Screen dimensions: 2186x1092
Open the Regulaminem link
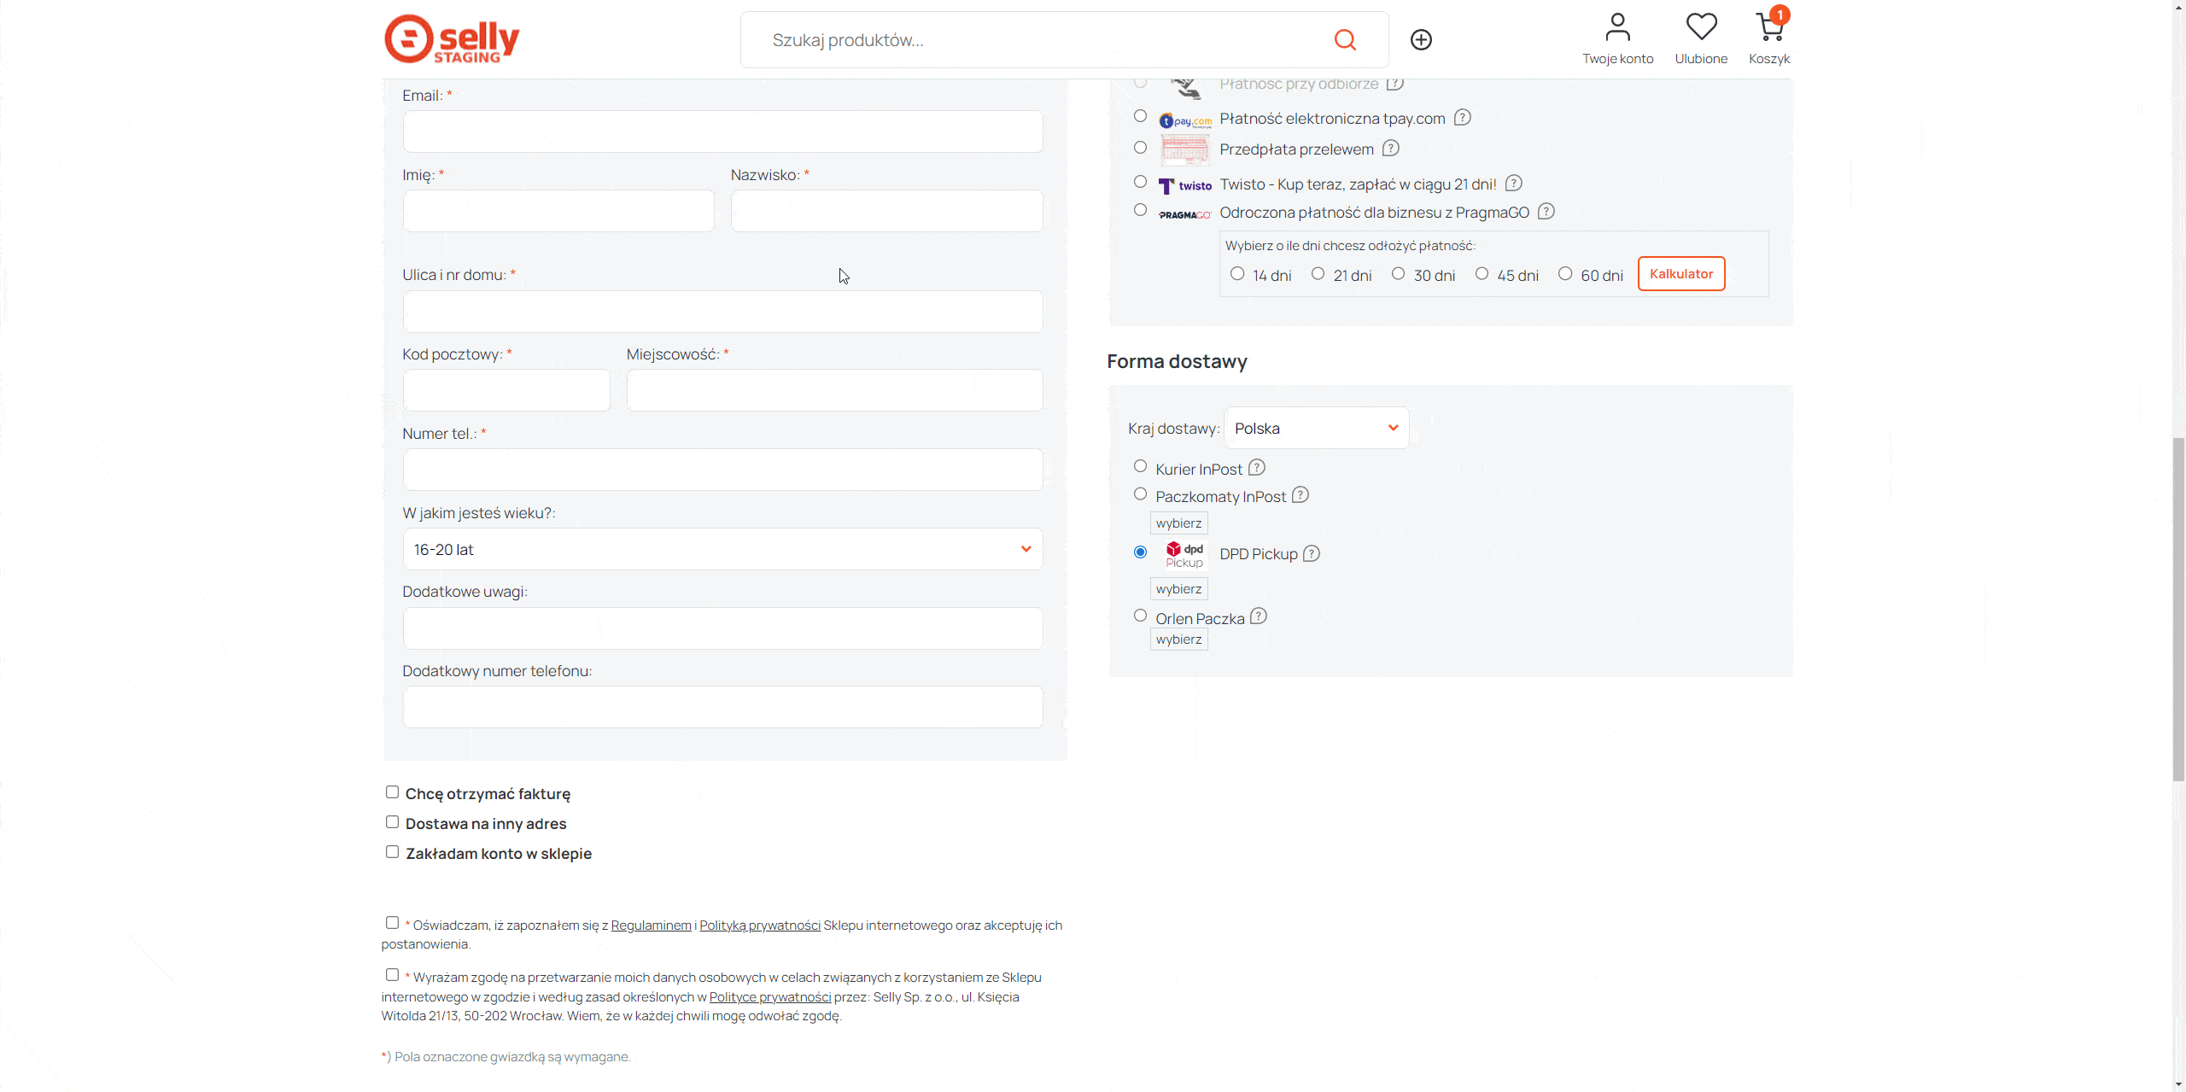[651, 926]
